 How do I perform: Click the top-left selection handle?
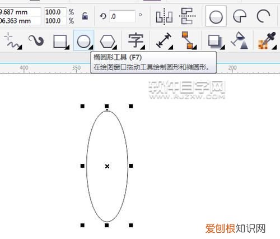pos(82,106)
